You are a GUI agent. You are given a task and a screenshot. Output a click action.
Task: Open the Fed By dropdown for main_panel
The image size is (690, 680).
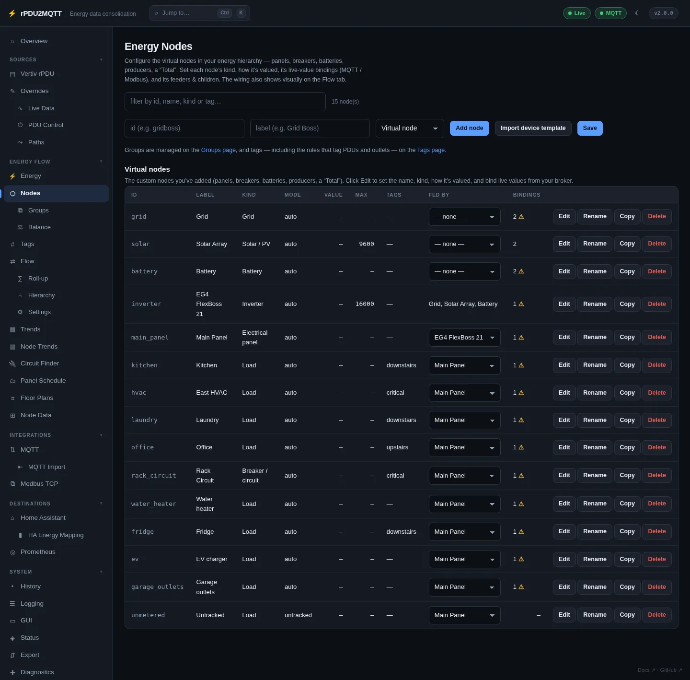pos(464,338)
